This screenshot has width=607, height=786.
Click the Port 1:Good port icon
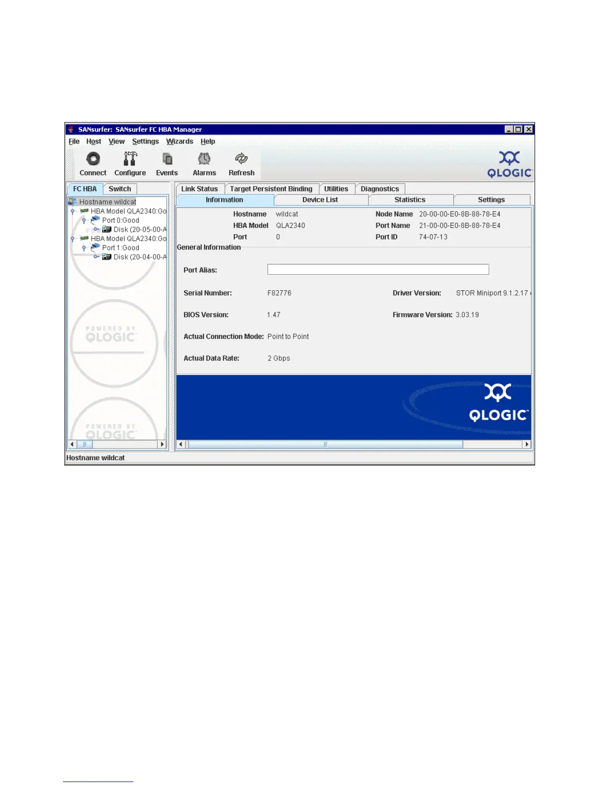tap(96, 247)
